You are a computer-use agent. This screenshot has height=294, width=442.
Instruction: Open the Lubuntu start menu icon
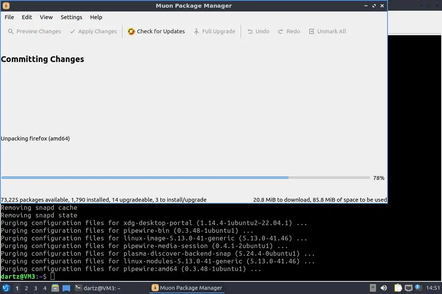[x=6, y=288]
